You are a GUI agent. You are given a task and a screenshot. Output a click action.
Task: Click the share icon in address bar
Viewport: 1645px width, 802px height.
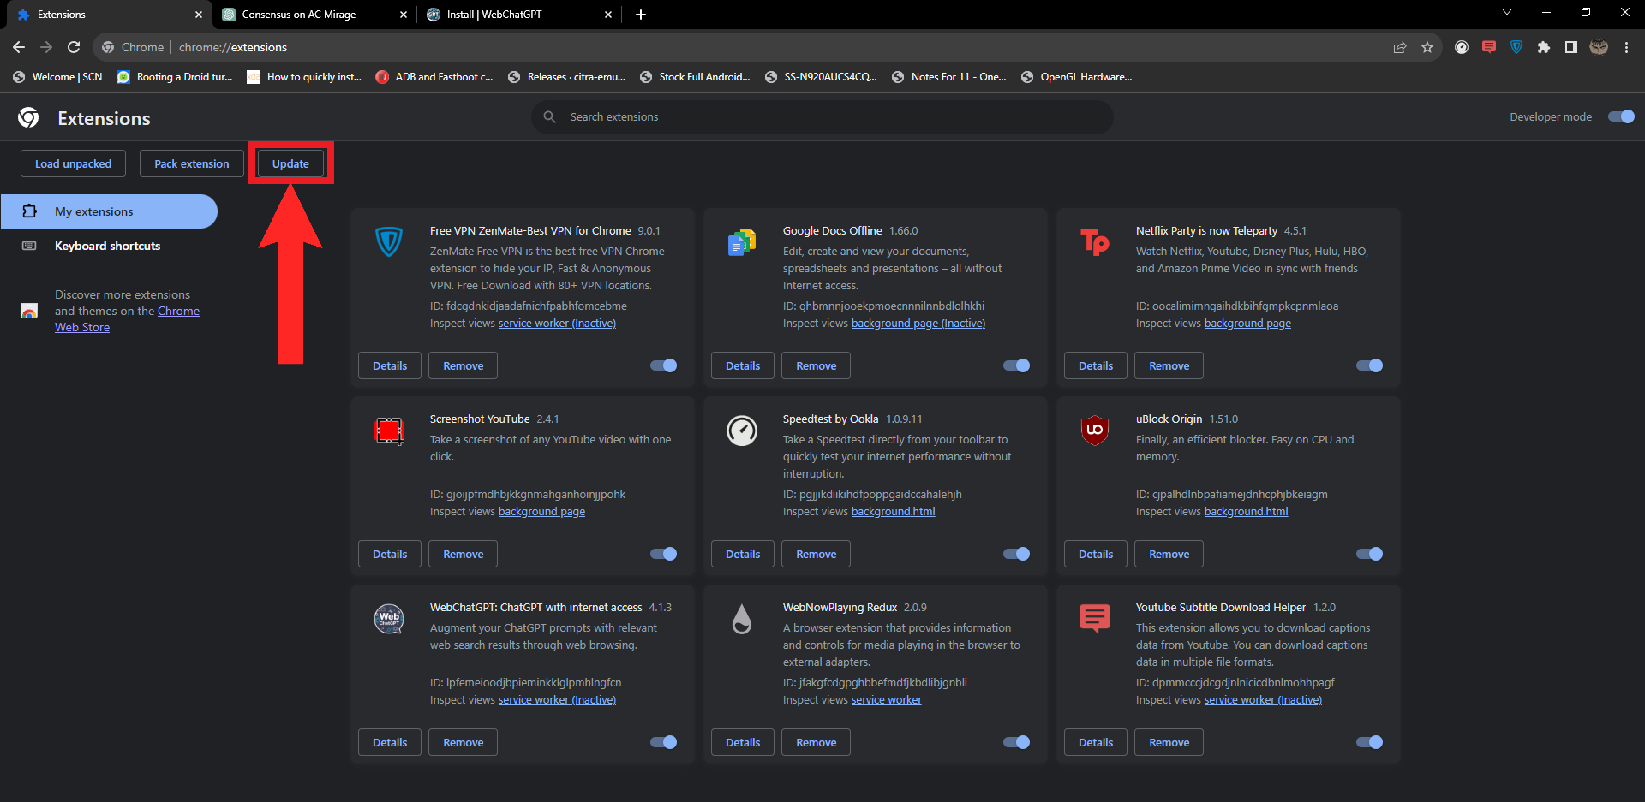pos(1400,47)
